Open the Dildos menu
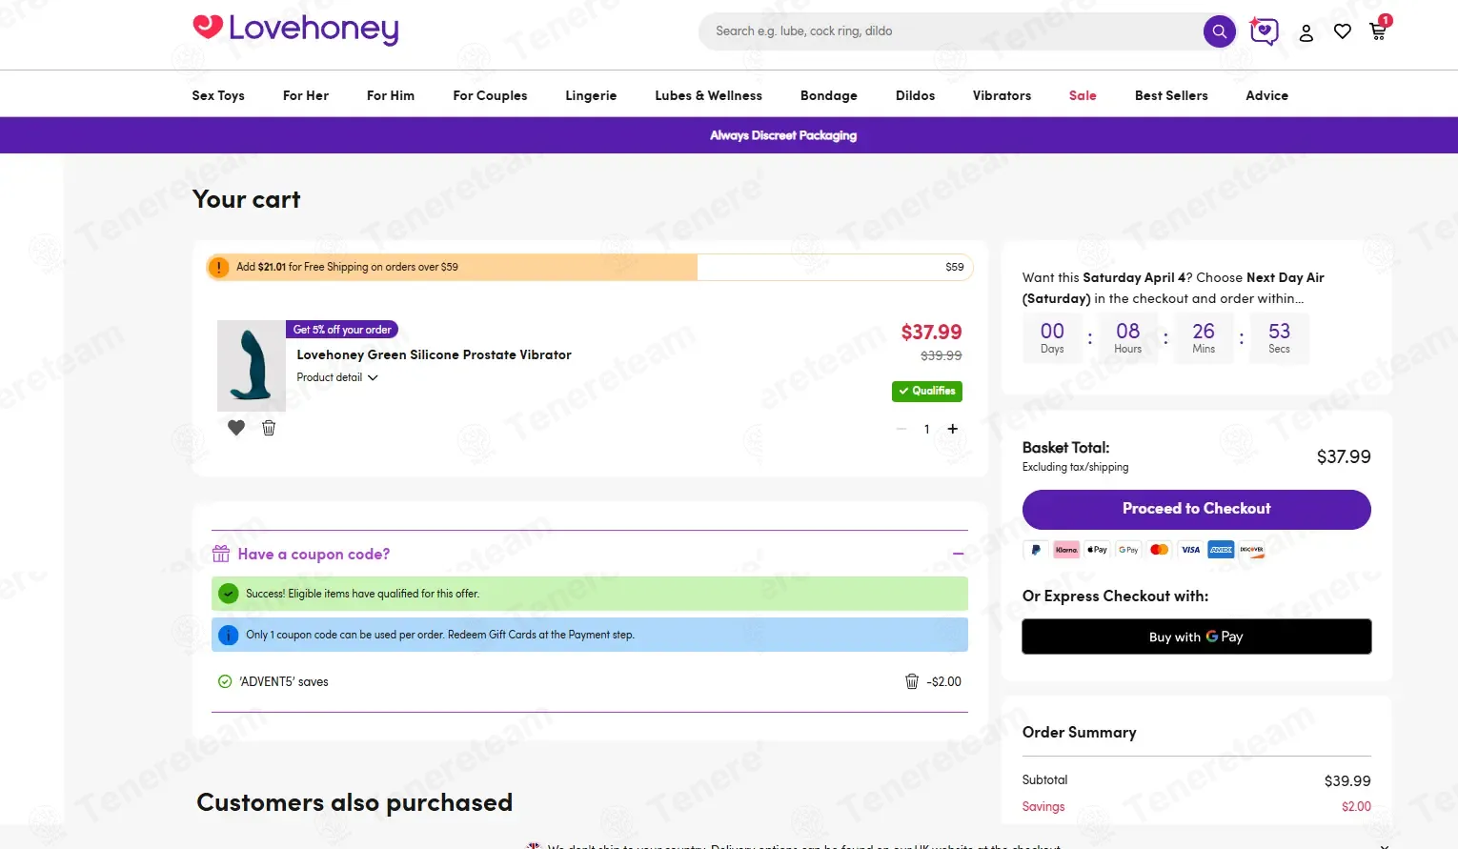Screen dimensions: 1458x849 [x=916, y=95]
